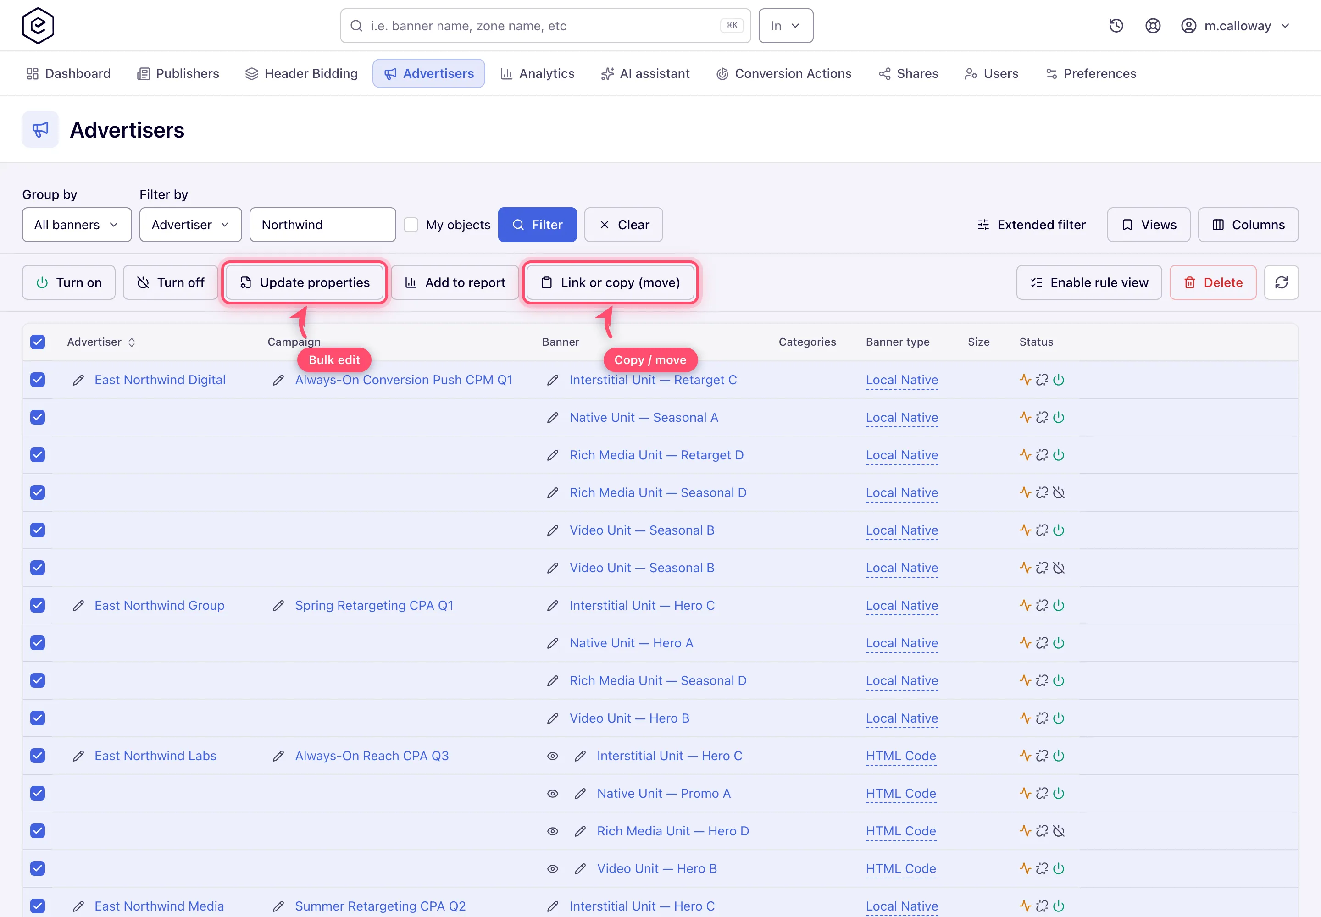Open the help lifebuoy icon

[x=1153, y=25]
